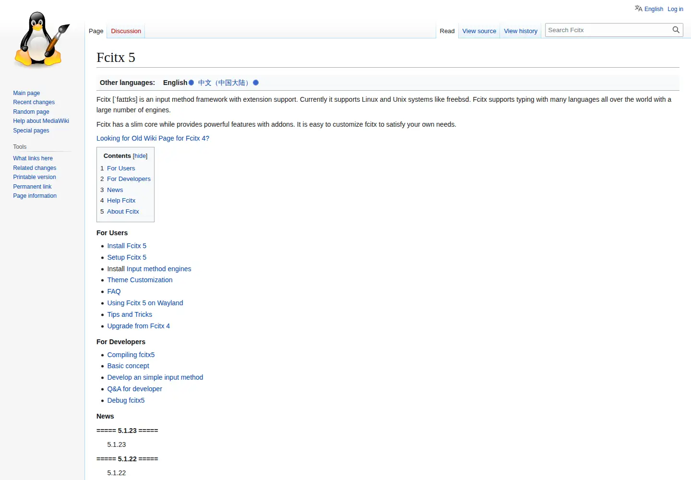Open Install Fcitx 5 page
Image resolution: width=691 pixels, height=480 pixels.
pyautogui.click(x=127, y=246)
